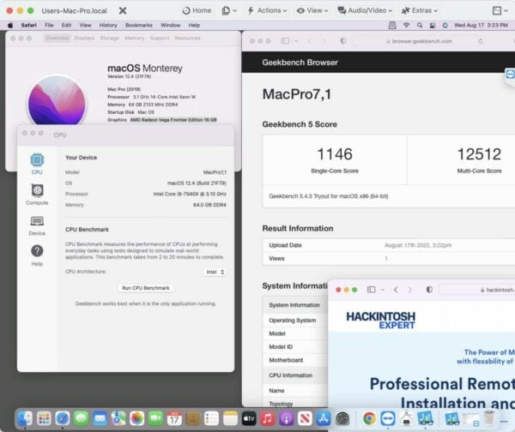Open the window layout dropdown at top right

[x=500, y=10]
